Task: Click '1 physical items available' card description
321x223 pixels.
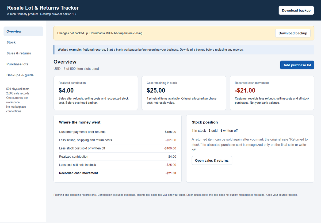Action: (x=182, y=101)
